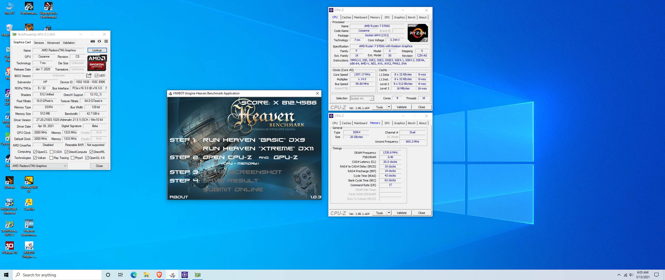The image size is (665, 280).
Task: Open Catzilla desktop icon
Action: pyautogui.click(x=29, y=205)
